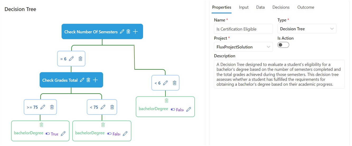352x146 pixels.
Task: Click the Name field Is Certification Eligible
Action: pos(243,29)
